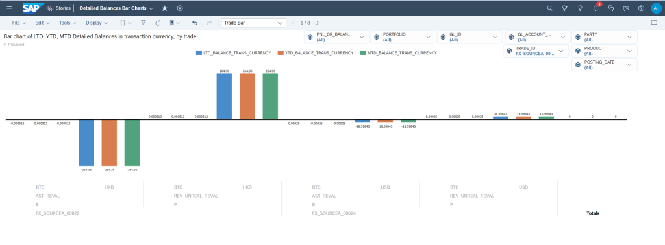Image resolution: width=665 pixels, height=245 pixels.
Task: Expand the POSTING_DATE filter dropdown
Action: pyautogui.click(x=605, y=65)
